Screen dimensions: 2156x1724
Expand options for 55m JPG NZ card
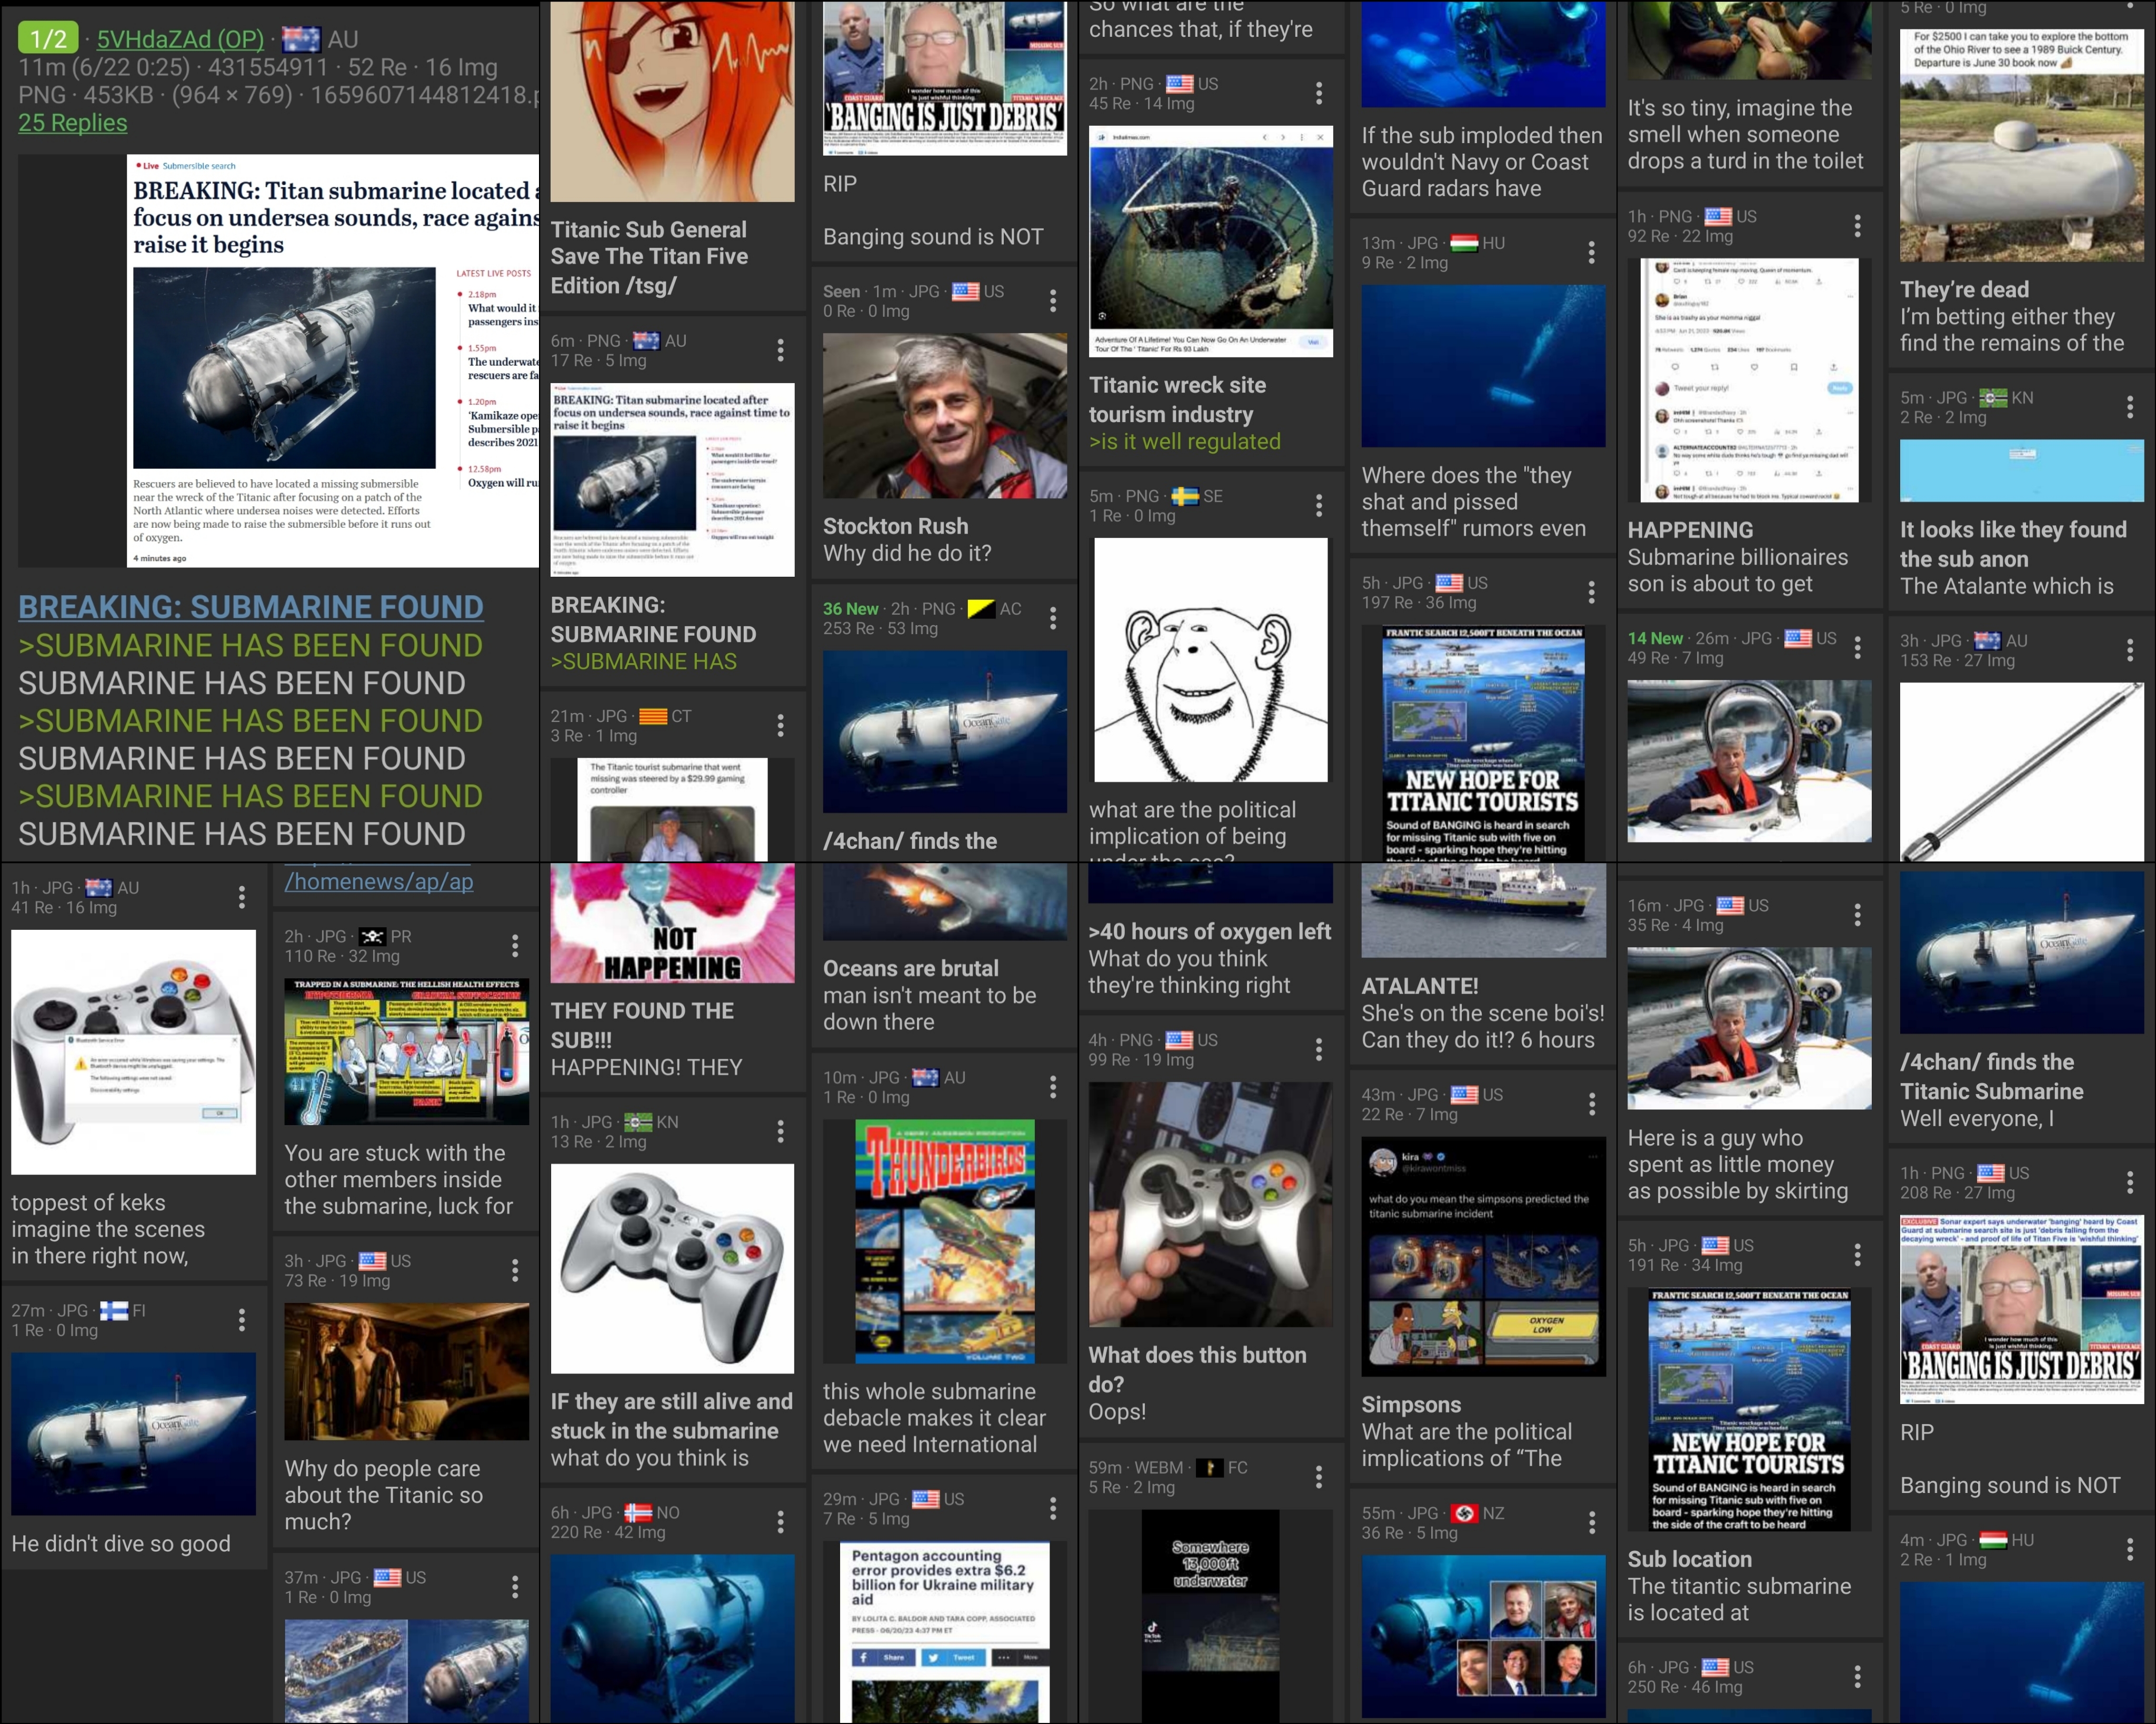[1591, 1523]
